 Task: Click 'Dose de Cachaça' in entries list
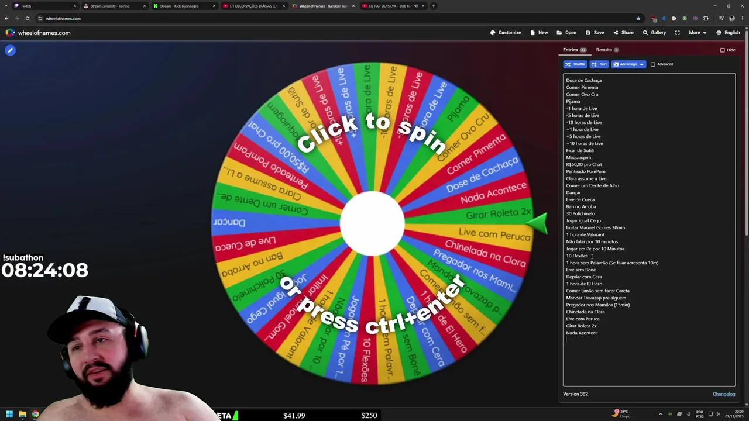(583, 80)
